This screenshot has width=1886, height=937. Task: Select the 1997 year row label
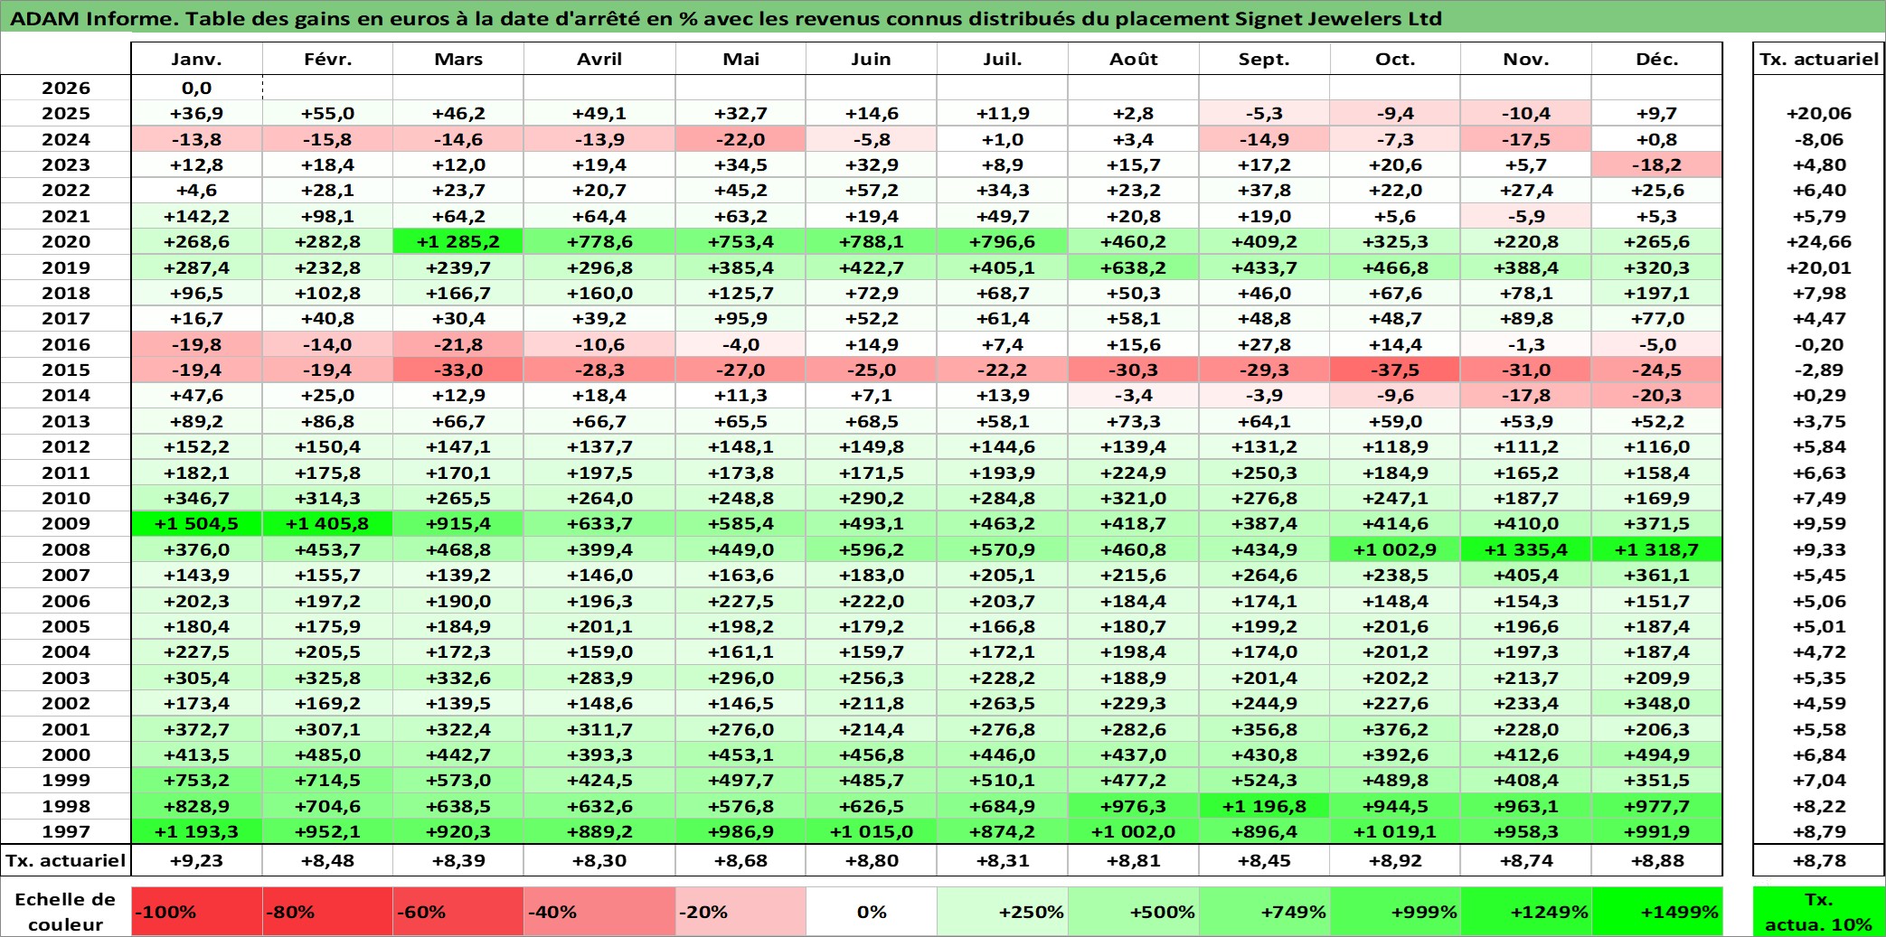[66, 831]
